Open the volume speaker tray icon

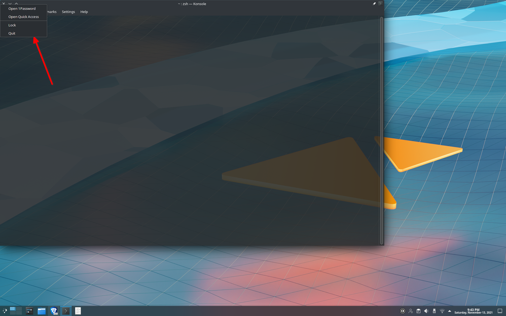coord(426,311)
